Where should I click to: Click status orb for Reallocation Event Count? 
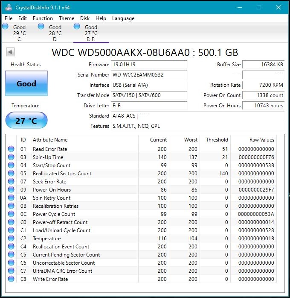click(11, 246)
